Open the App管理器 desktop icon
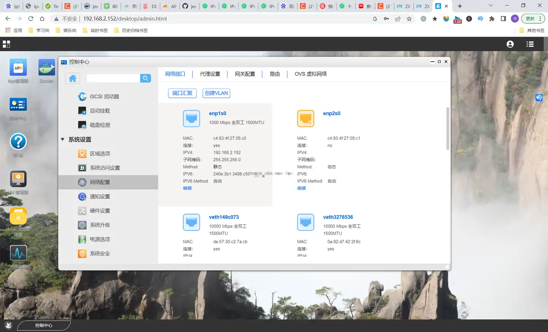This screenshot has width=548, height=332. [x=18, y=68]
